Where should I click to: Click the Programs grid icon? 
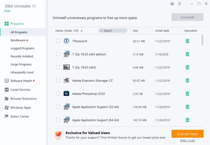(6, 24)
